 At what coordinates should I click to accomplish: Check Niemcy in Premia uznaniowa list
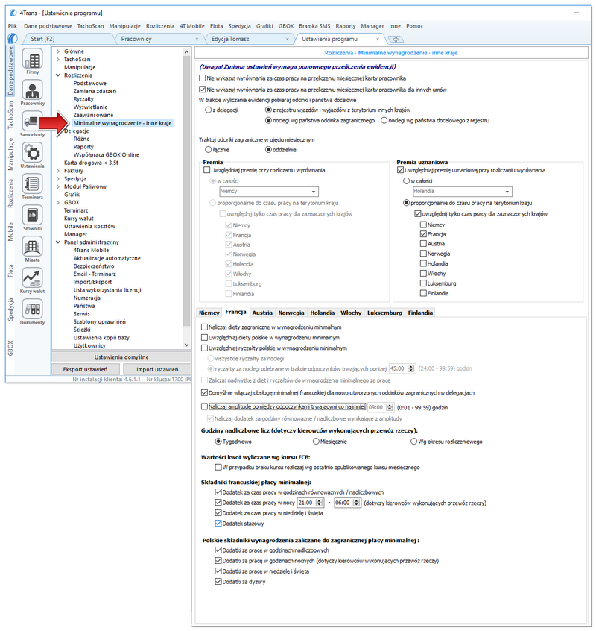coord(423,225)
